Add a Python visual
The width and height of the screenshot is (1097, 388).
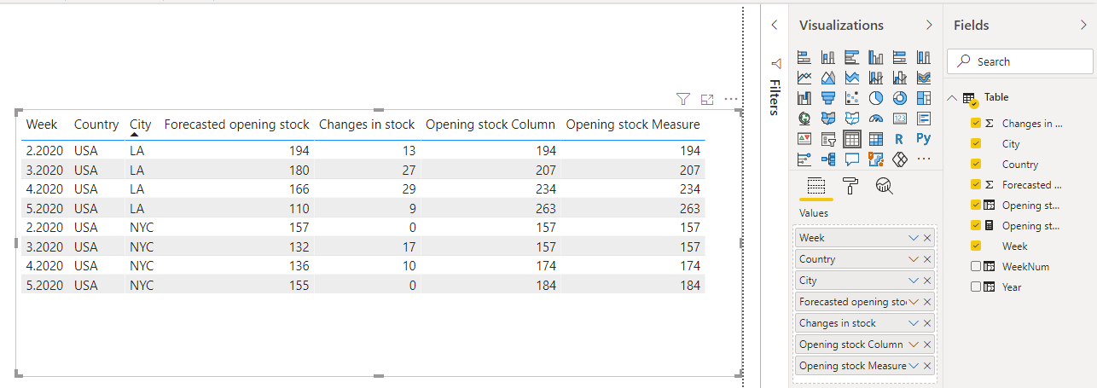pos(923,139)
